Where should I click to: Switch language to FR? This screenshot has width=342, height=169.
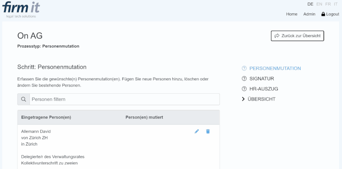(328, 4)
